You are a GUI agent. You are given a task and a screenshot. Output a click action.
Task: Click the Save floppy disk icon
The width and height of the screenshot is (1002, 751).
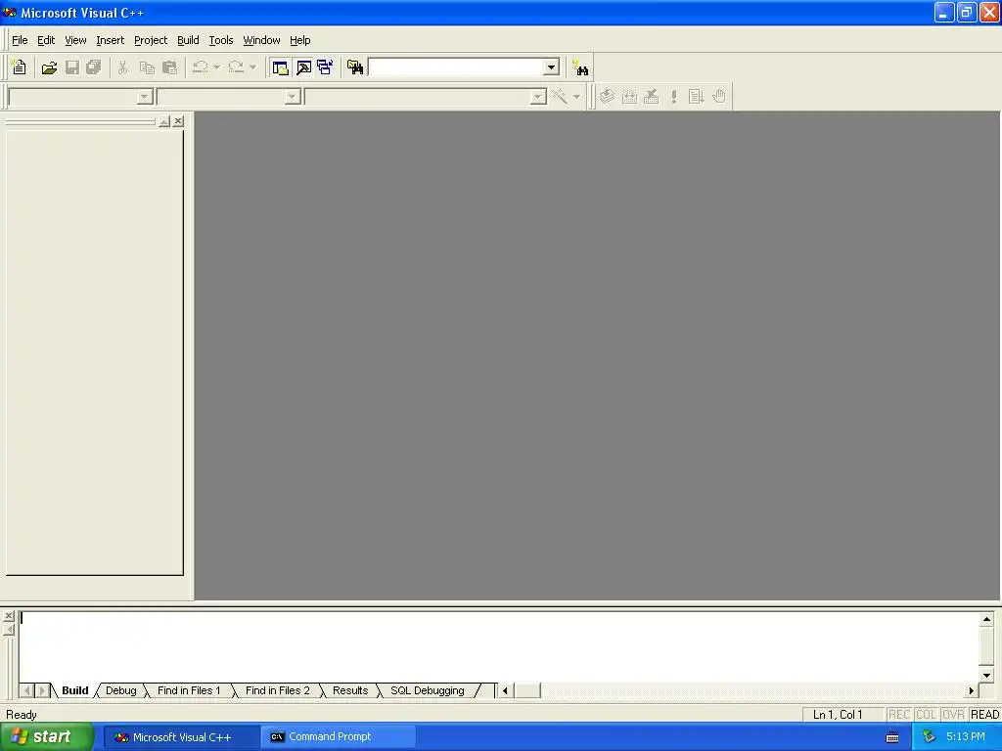coord(72,67)
